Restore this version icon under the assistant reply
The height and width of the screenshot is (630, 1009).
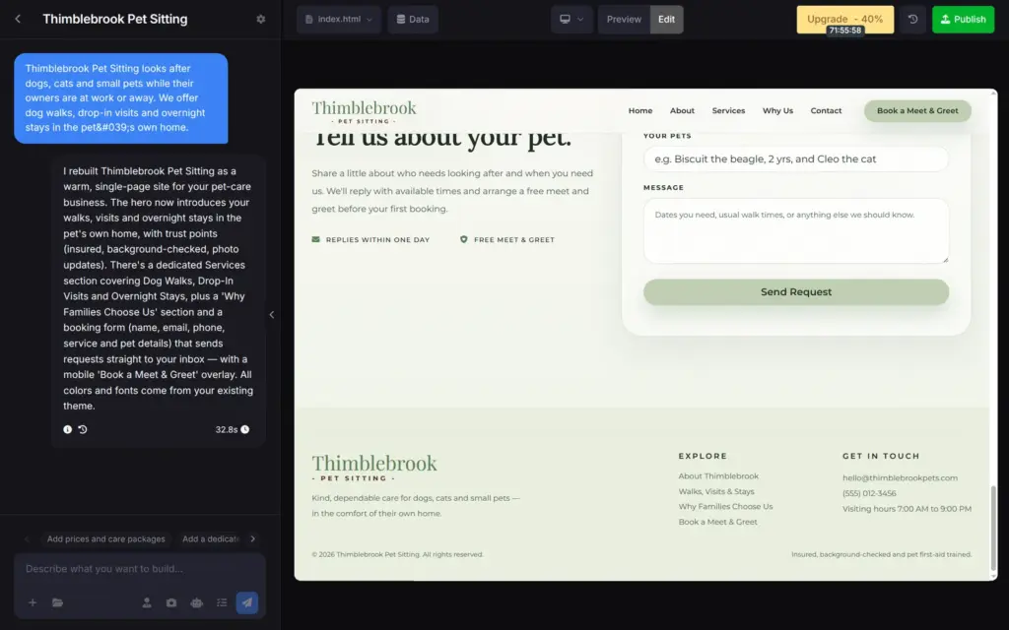pyautogui.click(x=83, y=429)
